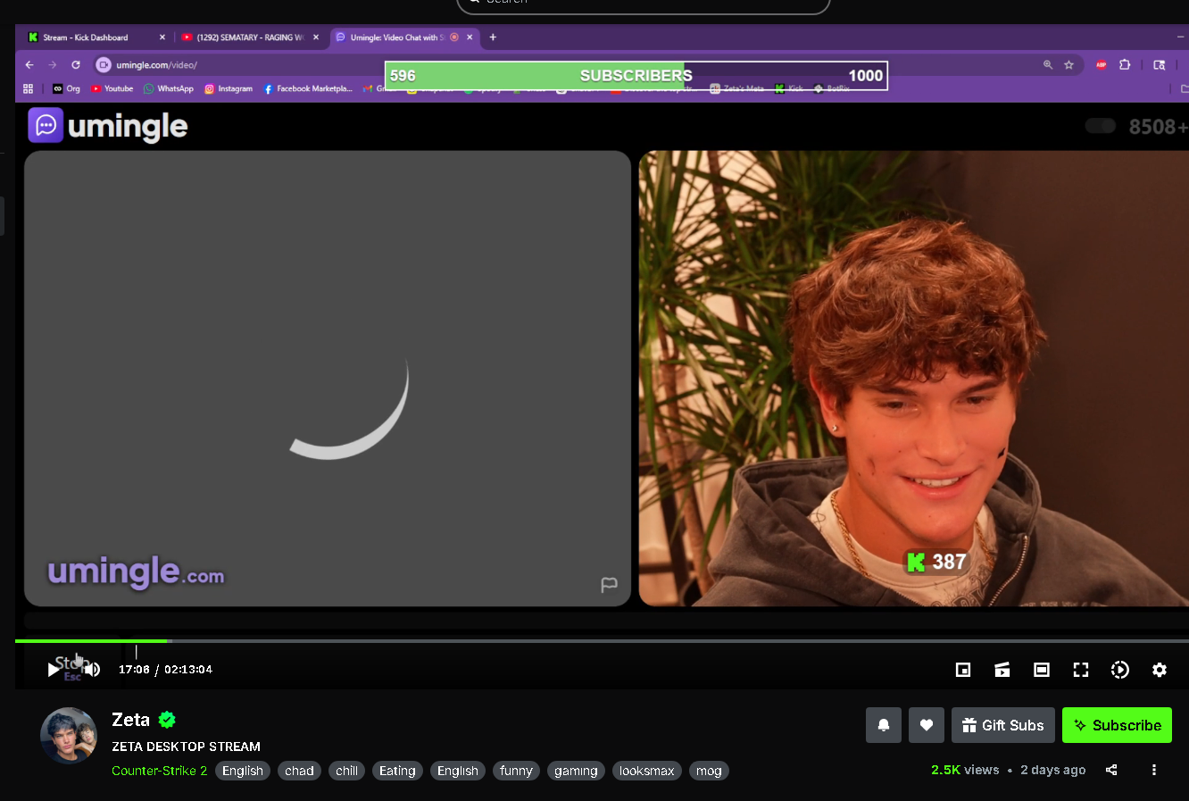This screenshot has height=801, width=1189.
Task: Enable theater mode for the video
Action: tap(1041, 670)
